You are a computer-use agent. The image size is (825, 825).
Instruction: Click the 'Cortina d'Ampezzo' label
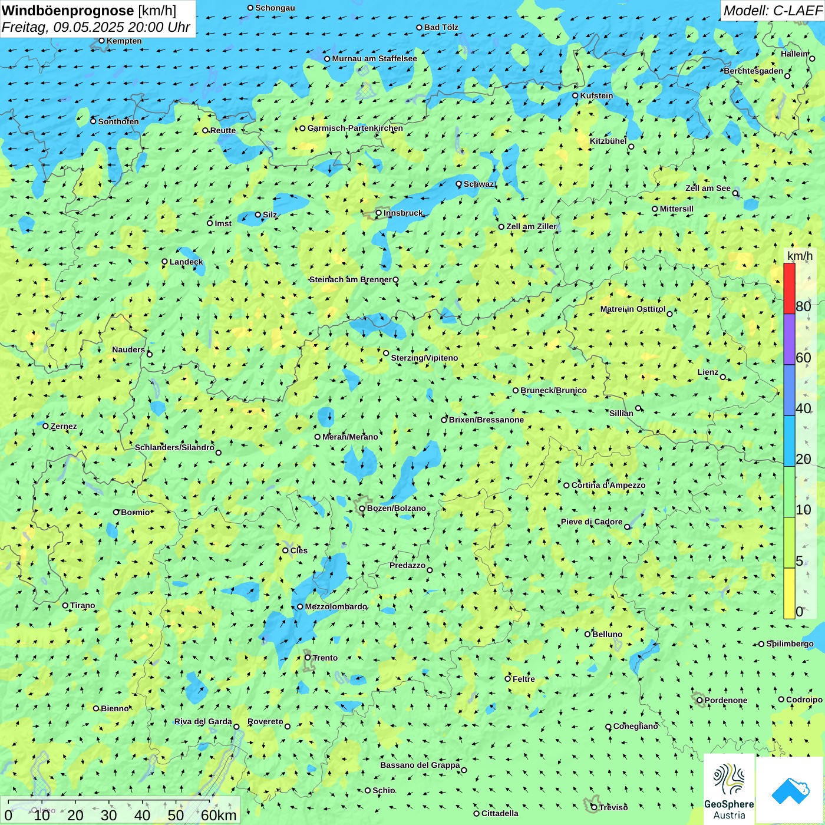pos(608,485)
